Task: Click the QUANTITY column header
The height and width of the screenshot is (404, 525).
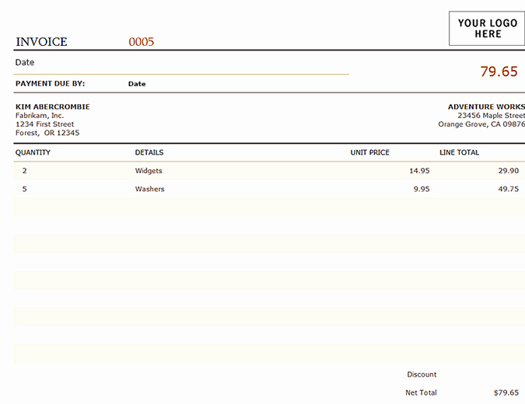Action: [33, 152]
